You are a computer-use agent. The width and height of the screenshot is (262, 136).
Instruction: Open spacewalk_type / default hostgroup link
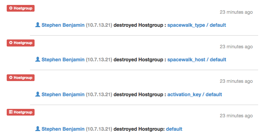(197, 25)
